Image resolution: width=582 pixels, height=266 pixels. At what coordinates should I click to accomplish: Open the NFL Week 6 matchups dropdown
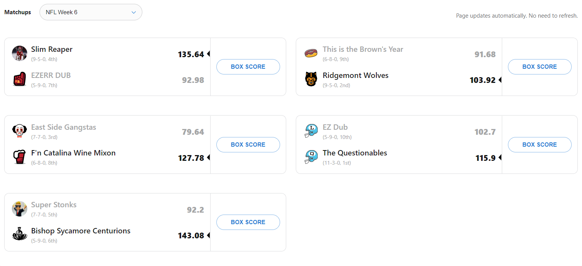pyautogui.click(x=91, y=12)
